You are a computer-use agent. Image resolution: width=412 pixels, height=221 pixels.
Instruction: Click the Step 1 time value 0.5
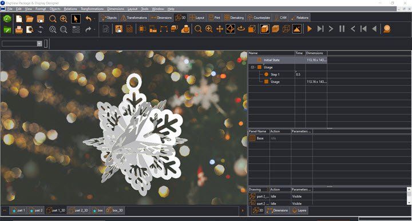click(x=298, y=74)
